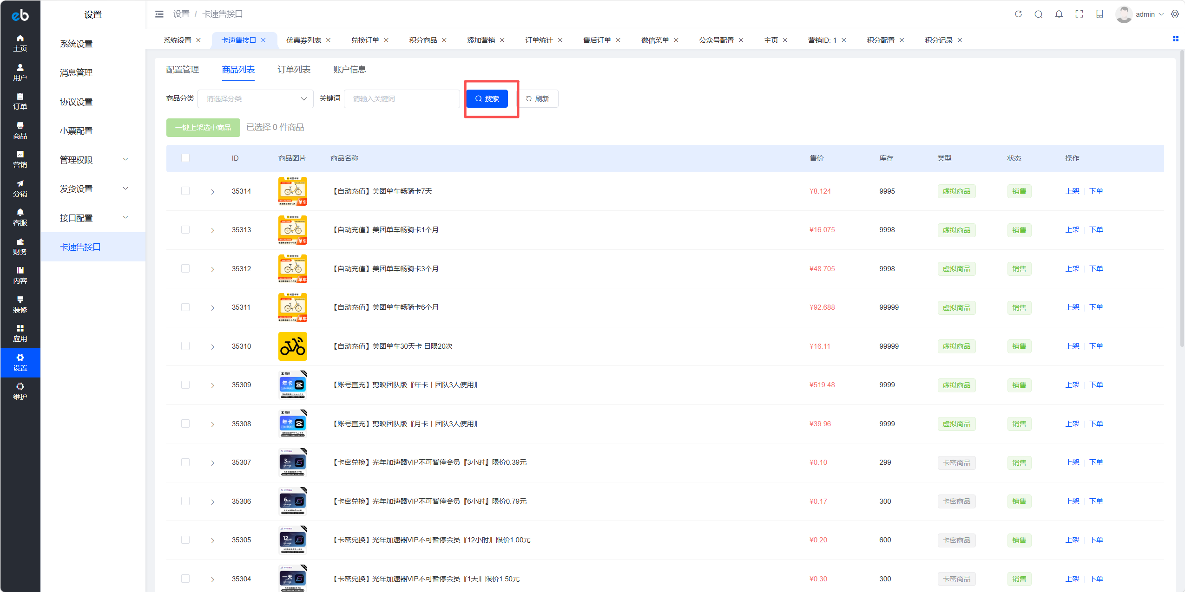
Task: Focus the 关键词 keyword input field
Action: (x=402, y=98)
